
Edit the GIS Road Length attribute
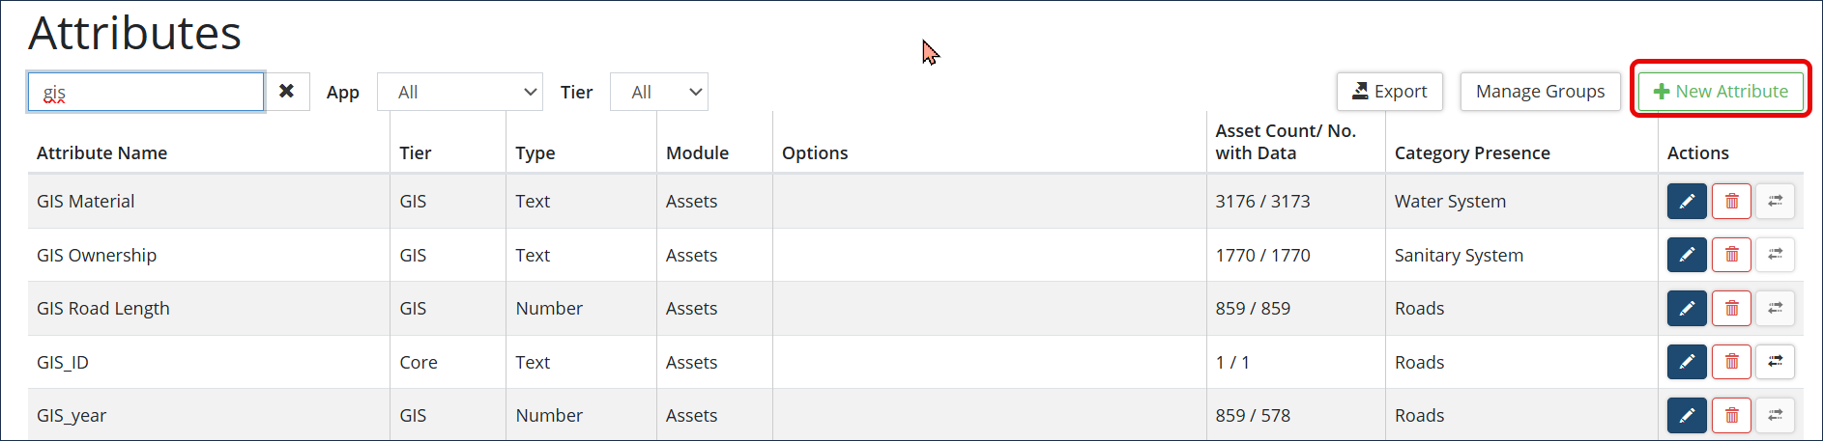point(1687,308)
